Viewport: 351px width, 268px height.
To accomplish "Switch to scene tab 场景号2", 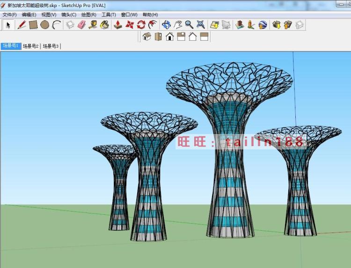I will 31,46.
